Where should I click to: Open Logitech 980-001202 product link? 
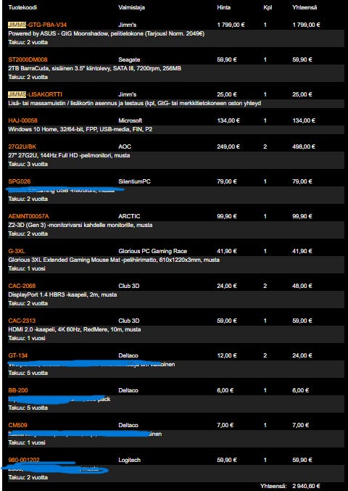(x=24, y=460)
